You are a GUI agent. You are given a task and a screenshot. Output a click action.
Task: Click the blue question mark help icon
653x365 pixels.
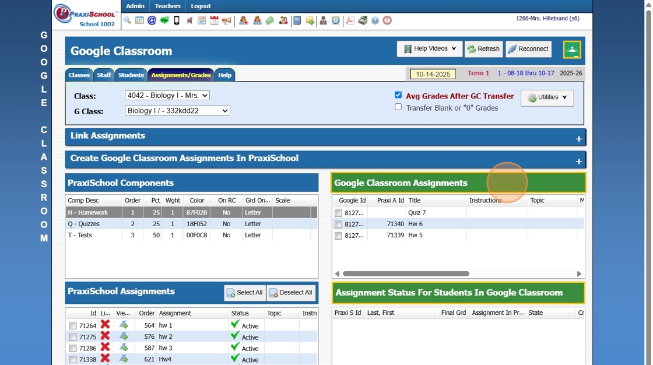(375, 20)
